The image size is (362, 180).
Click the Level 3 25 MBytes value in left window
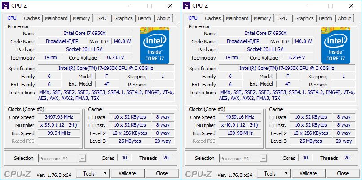pos(130,141)
